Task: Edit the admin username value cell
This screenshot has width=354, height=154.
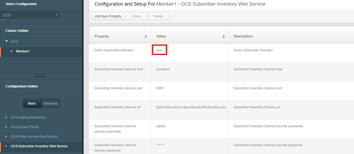Action: pyautogui.click(x=161, y=126)
